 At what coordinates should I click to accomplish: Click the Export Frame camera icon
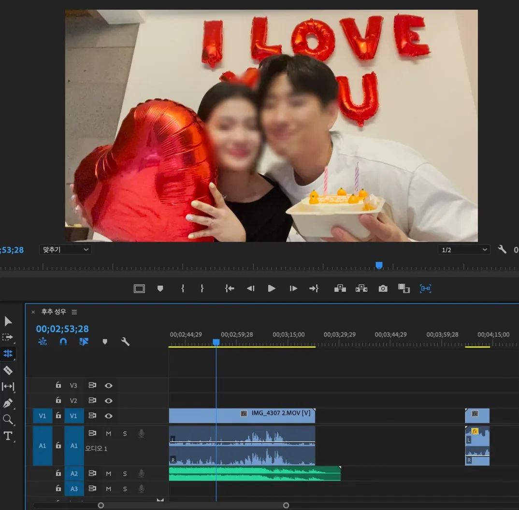tap(383, 288)
